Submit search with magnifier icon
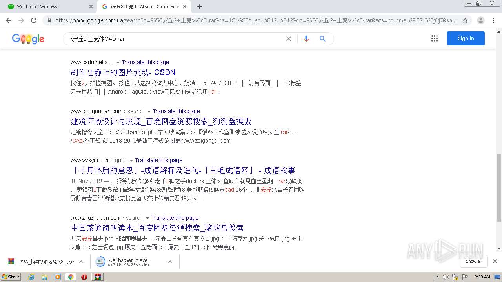Image resolution: width=502 pixels, height=282 pixels. (x=322, y=39)
